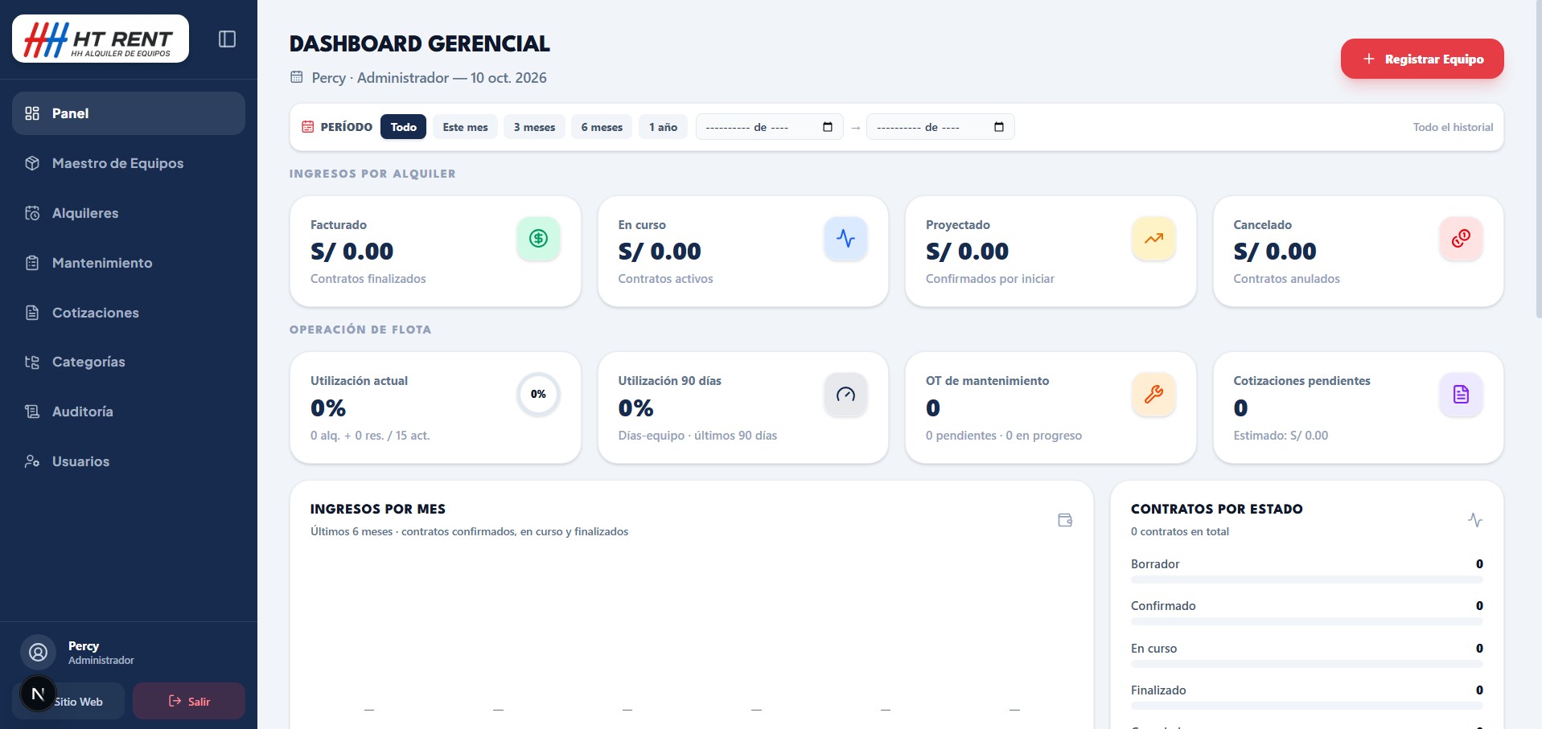
Task: Click the 'Todo el historial' text
Action: (1453, 127)
